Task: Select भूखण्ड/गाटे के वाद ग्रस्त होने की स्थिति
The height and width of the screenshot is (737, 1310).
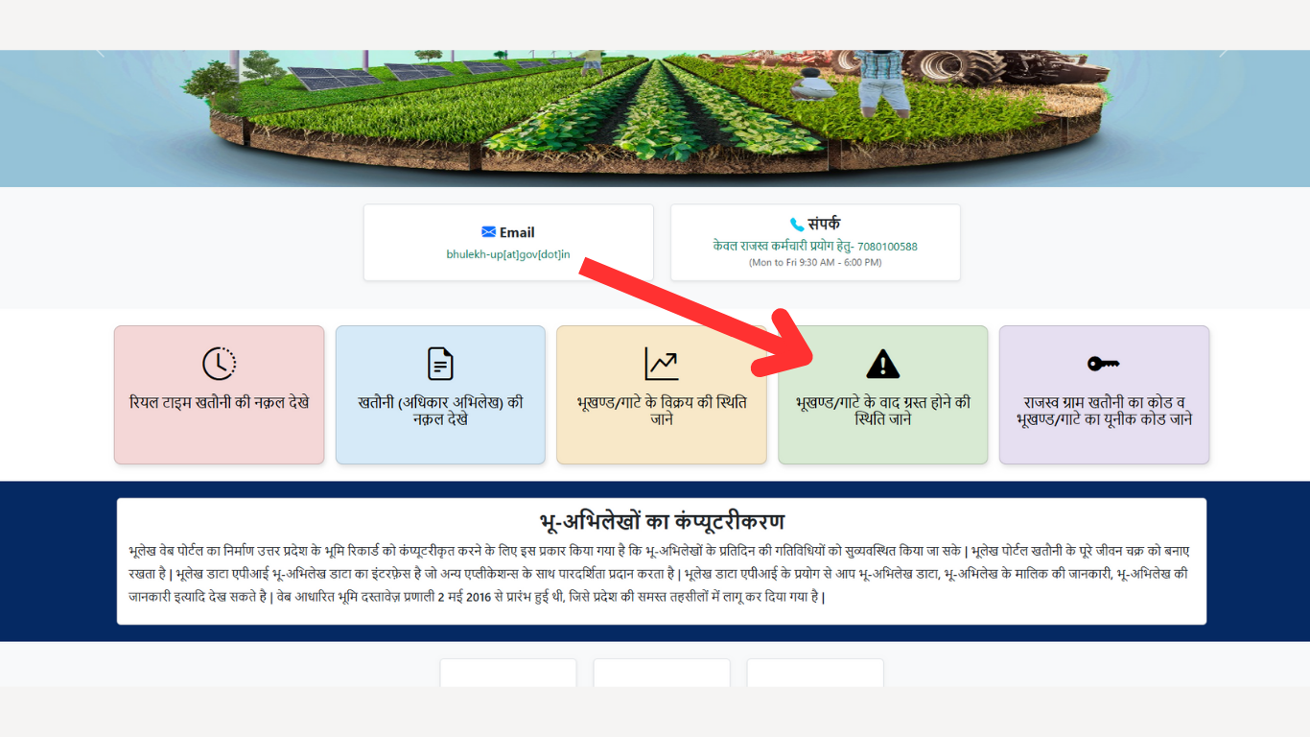Action: pyautogui.click(x=882, y=411)
